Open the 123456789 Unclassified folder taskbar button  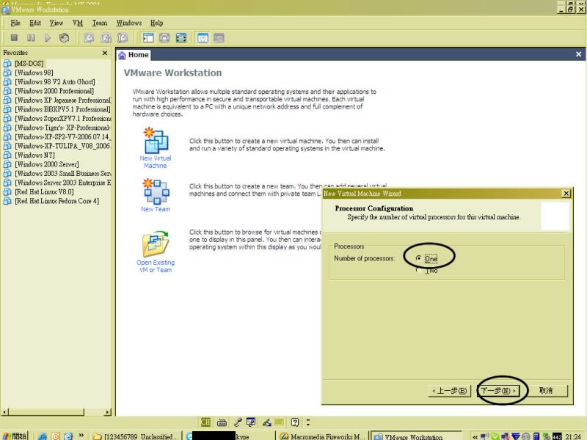pyautogui.click(x=136, y=436)
